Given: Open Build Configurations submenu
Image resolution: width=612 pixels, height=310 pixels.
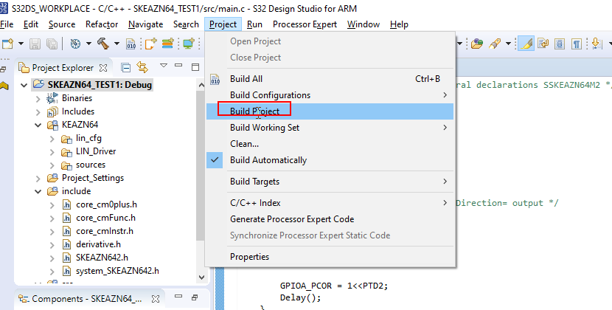Looking at the screenshot, I should (x=330, y=95).
